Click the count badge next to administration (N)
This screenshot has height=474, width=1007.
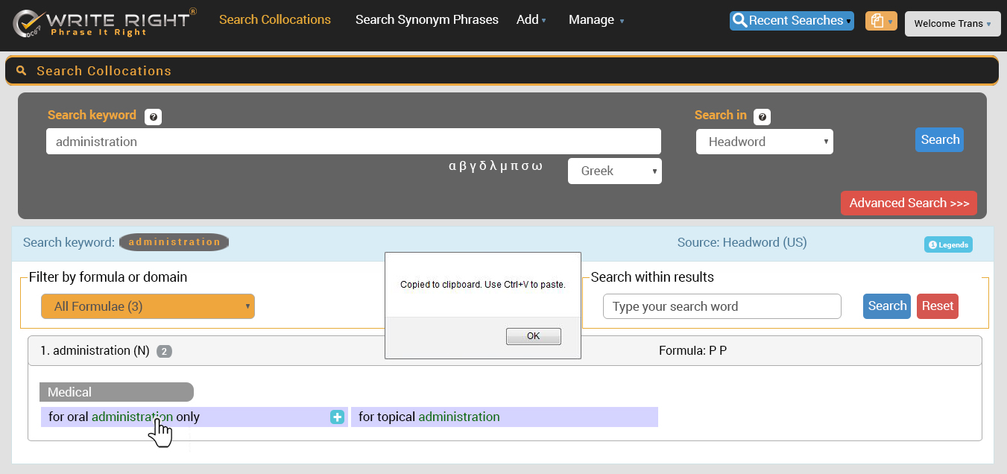pyautogui.click(x=164, y=351)
